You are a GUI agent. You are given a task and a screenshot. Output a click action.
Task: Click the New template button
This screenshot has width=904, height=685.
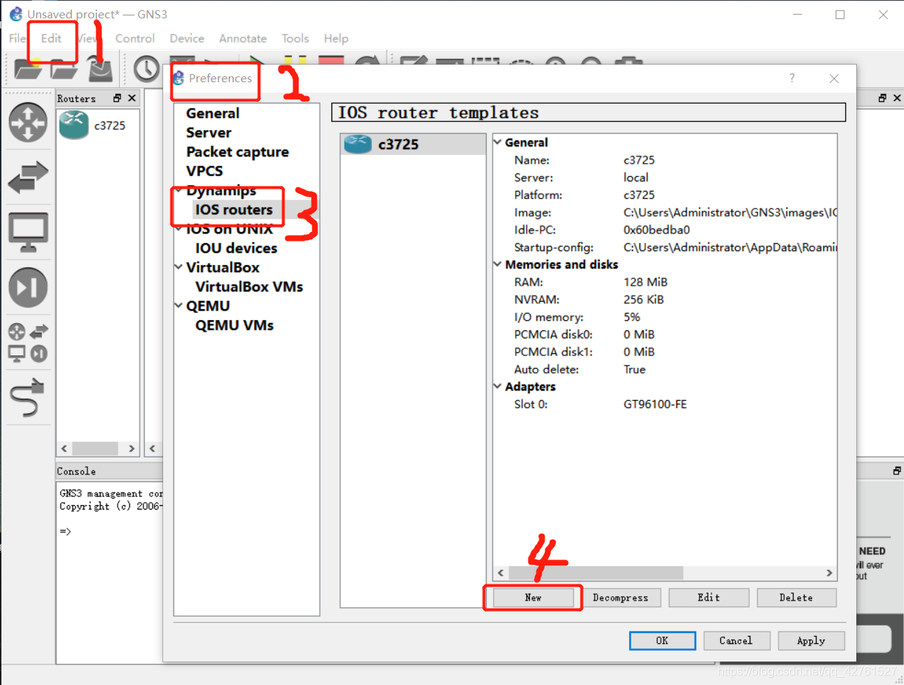(533, 598)
